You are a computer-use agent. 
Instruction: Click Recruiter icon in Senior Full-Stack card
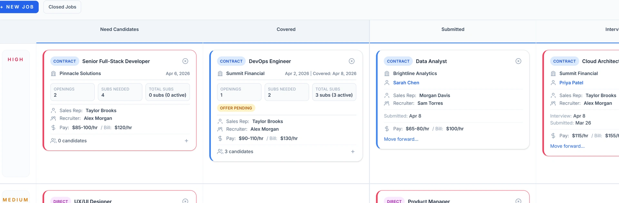coord(54,118)
